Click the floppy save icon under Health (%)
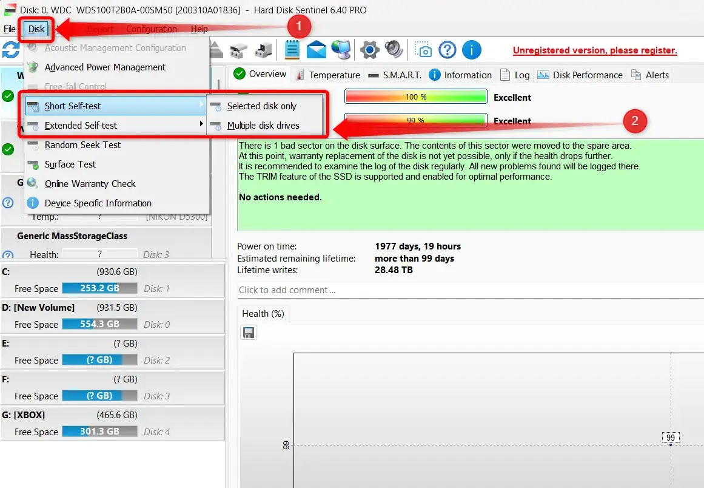The image size is (704, 488). point(248,333)
